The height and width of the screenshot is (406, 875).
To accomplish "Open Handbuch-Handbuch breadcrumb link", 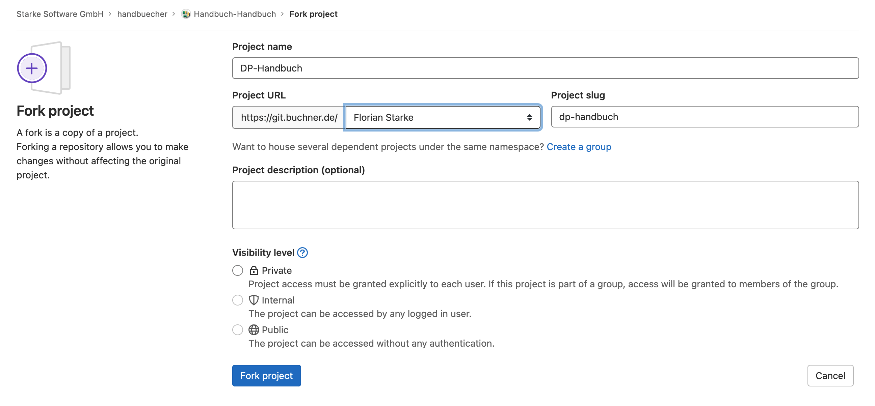I will (234, 14).
